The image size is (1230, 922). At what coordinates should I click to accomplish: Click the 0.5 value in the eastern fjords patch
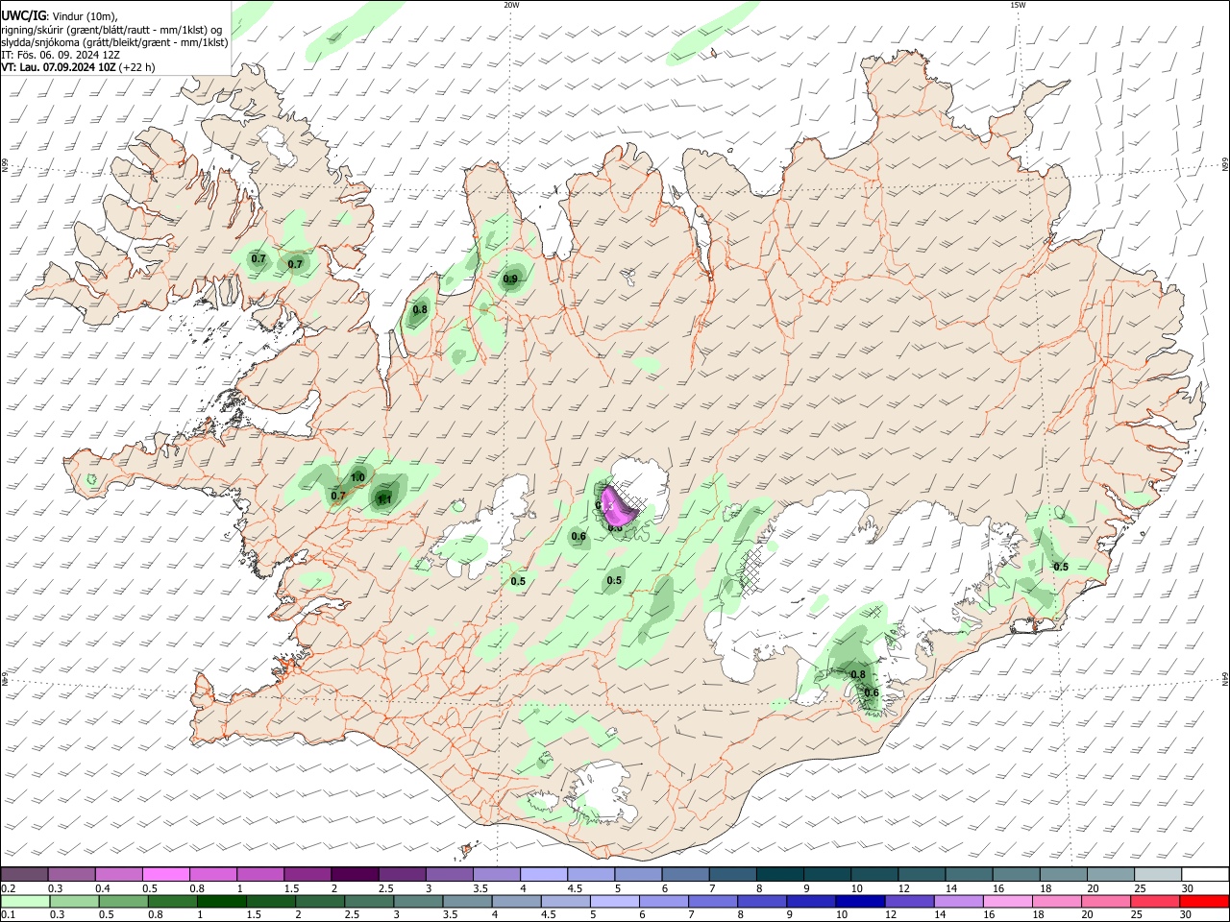[1061, 567]
